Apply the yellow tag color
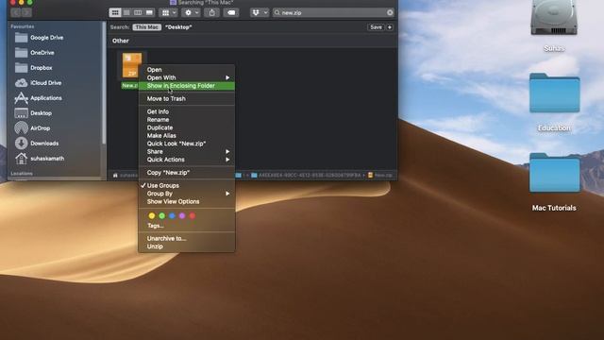The image size is (604, 340). pos(152,216)
